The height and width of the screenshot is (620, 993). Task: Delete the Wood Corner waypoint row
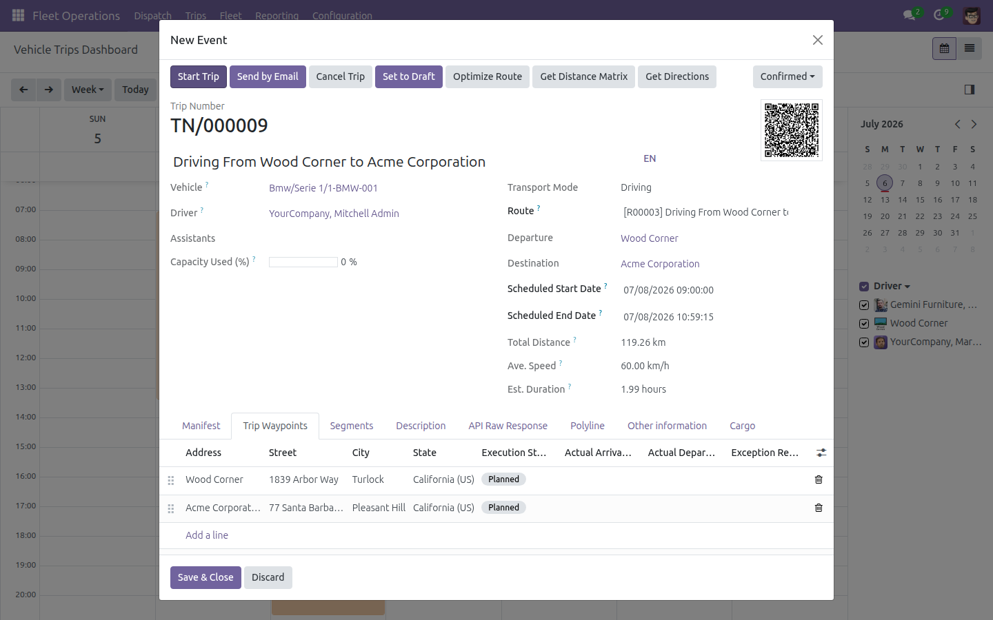pos(819,479)
